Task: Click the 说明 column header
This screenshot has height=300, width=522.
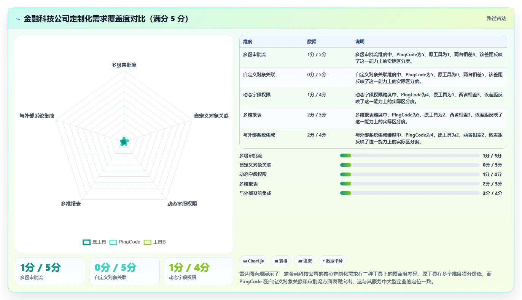Action: [x=360, y=42]
